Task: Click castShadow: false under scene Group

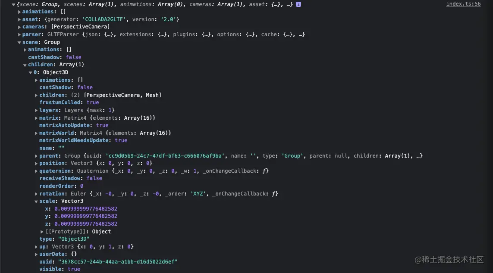Action: [x=55, y=57]
